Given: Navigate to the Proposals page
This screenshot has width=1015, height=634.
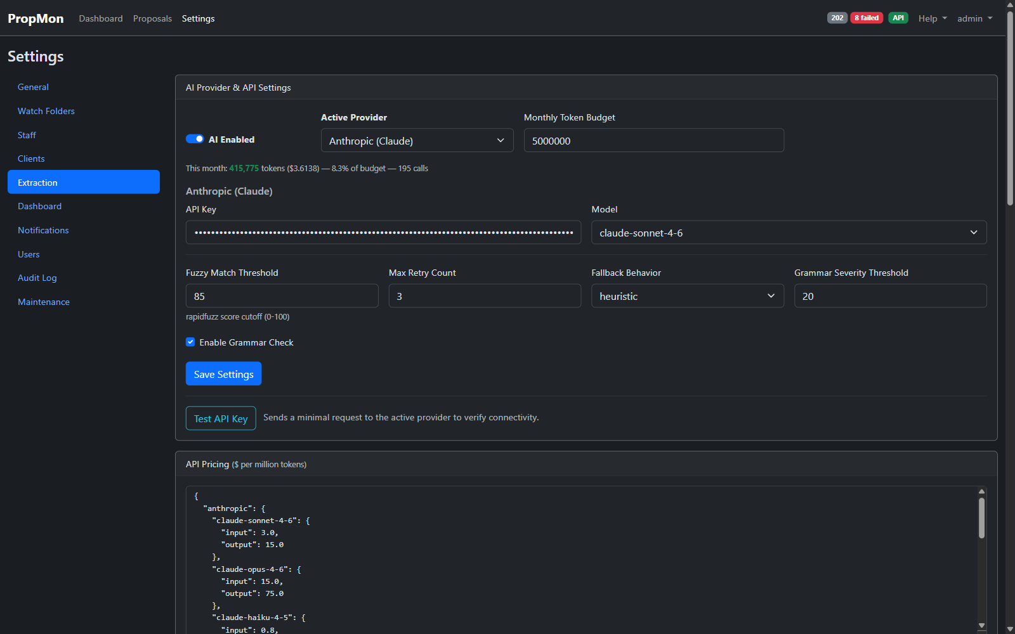Looking at the screenshot, I should tap(152, 18).
